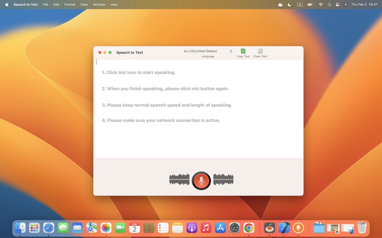Activate Siri from the menu bar

345,5
